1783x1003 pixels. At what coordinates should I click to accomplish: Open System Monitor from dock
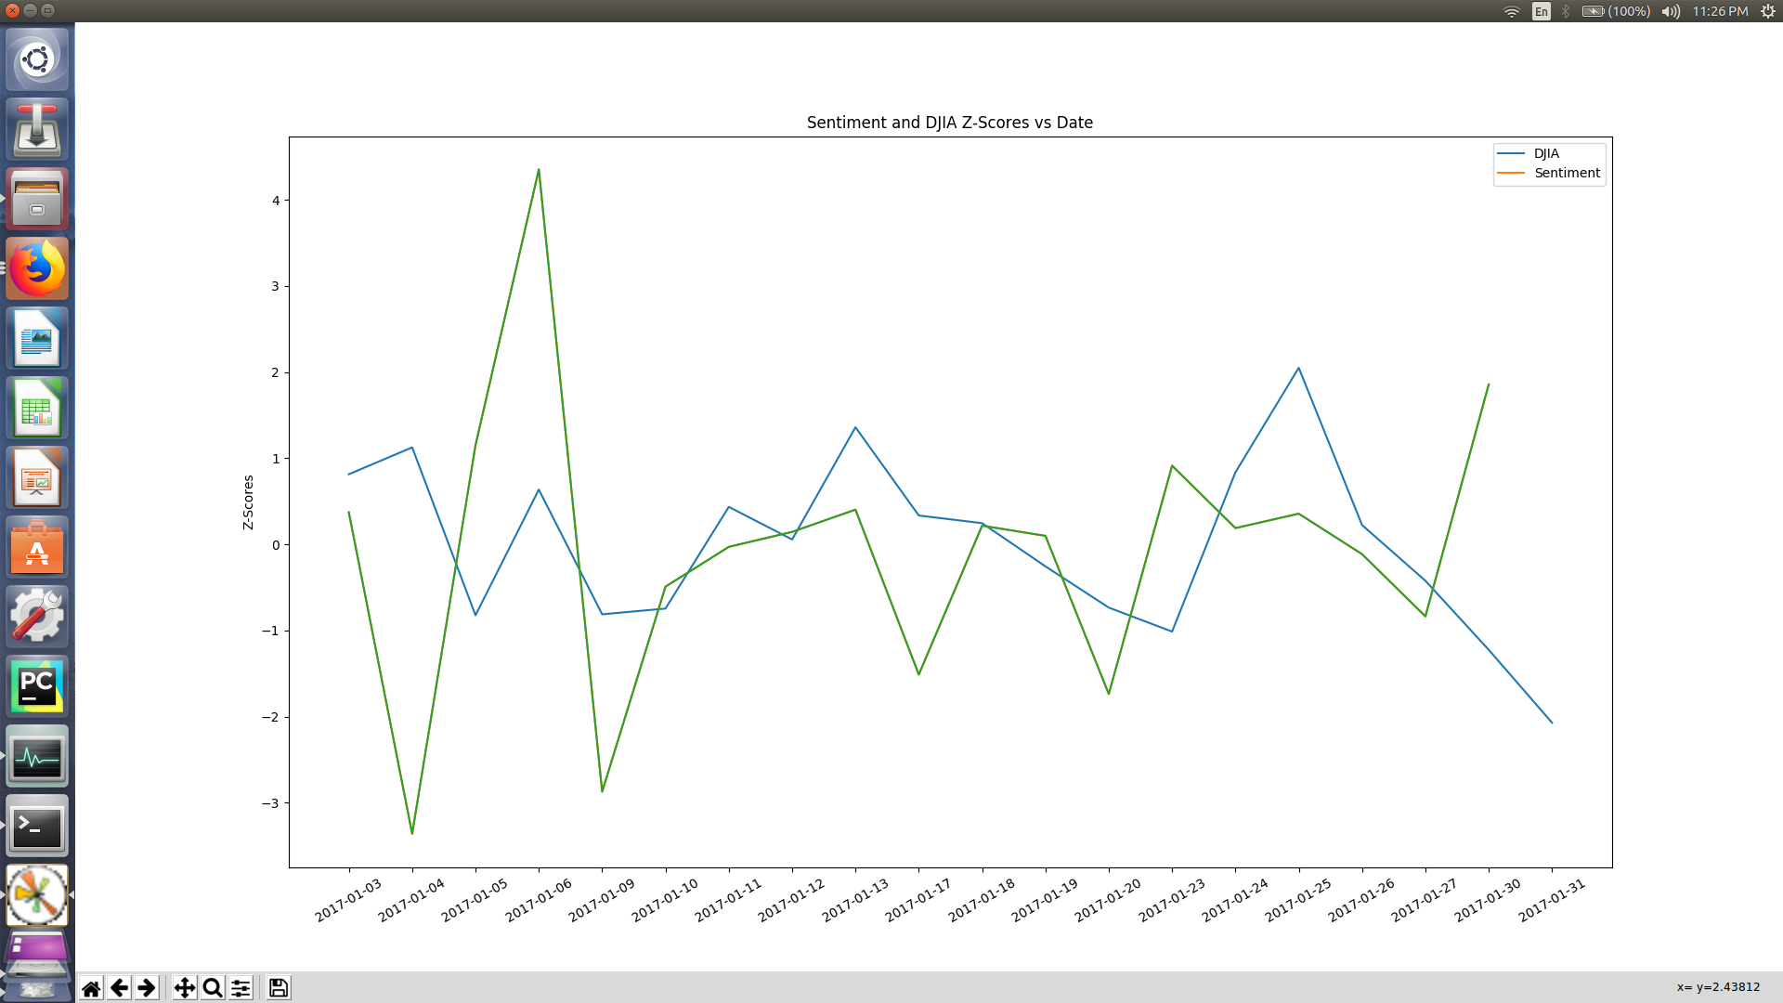(x=37, y=757)
